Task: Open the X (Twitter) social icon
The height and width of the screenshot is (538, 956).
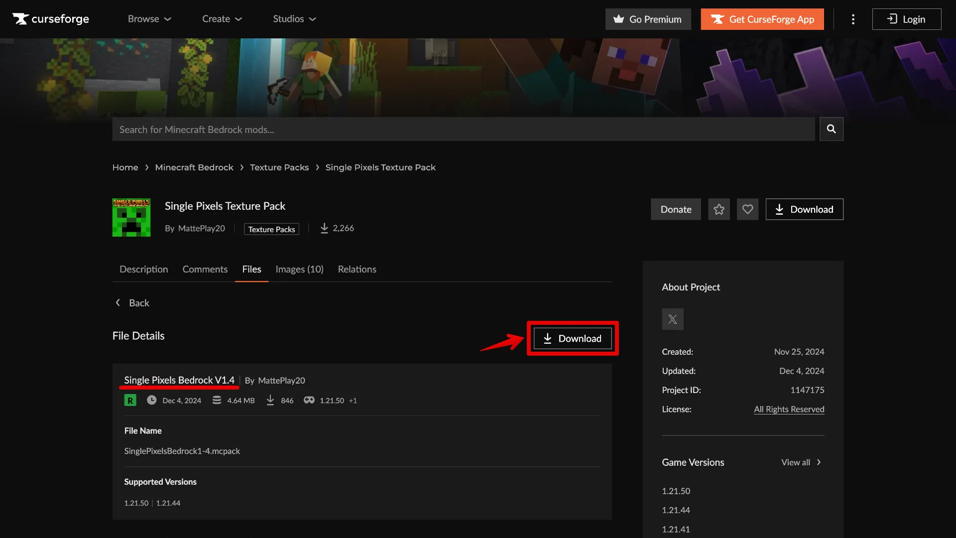Action: click(673, 319)
